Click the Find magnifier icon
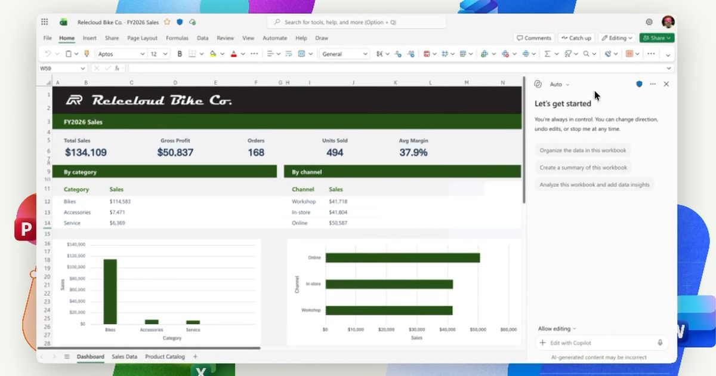 click(586, 54)
